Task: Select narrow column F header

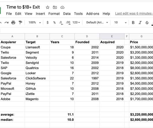Action: [x=127, y=36]
